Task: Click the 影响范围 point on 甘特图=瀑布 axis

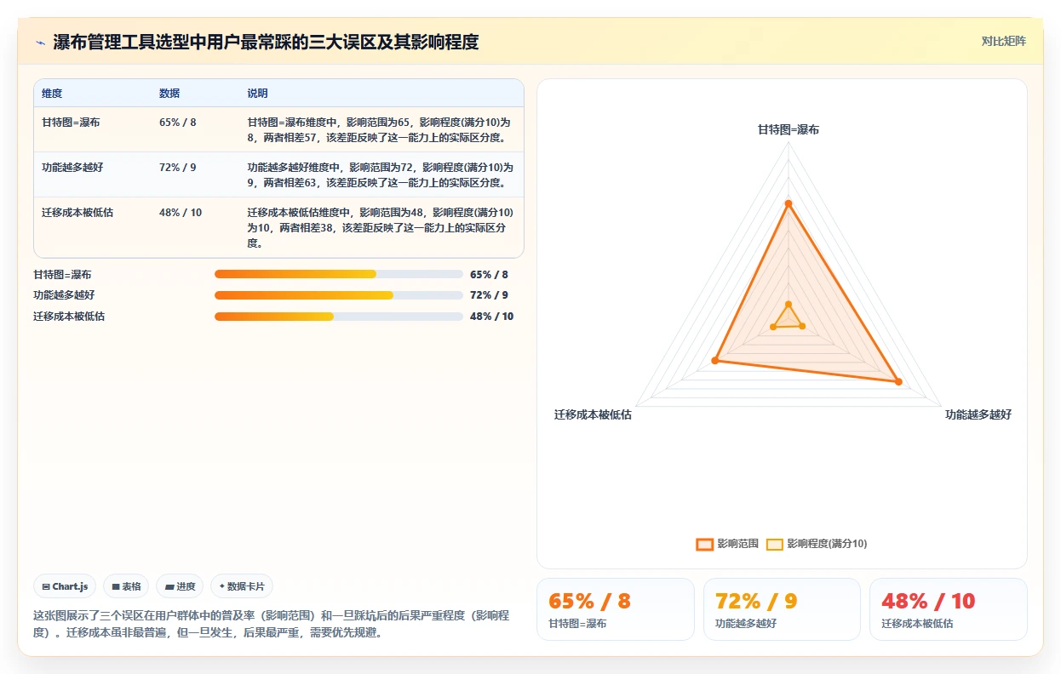Action: 789,203
